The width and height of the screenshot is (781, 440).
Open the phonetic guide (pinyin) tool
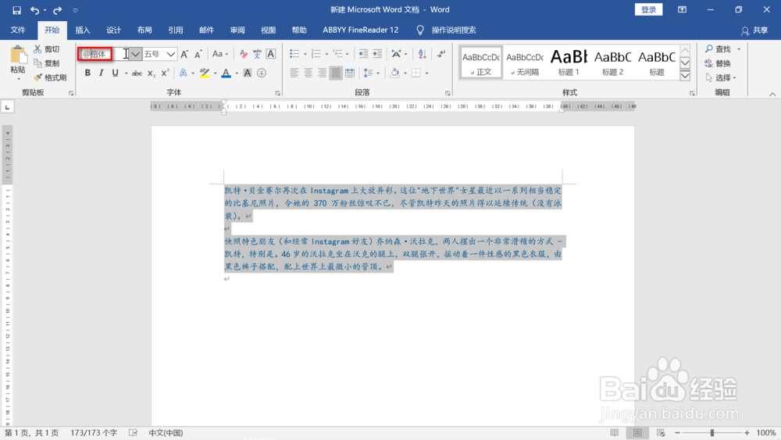coord(257,54)
